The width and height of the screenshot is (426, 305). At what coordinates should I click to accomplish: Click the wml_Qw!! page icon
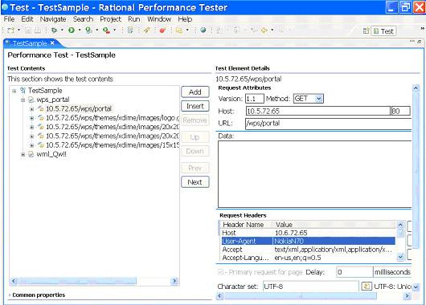31,154
